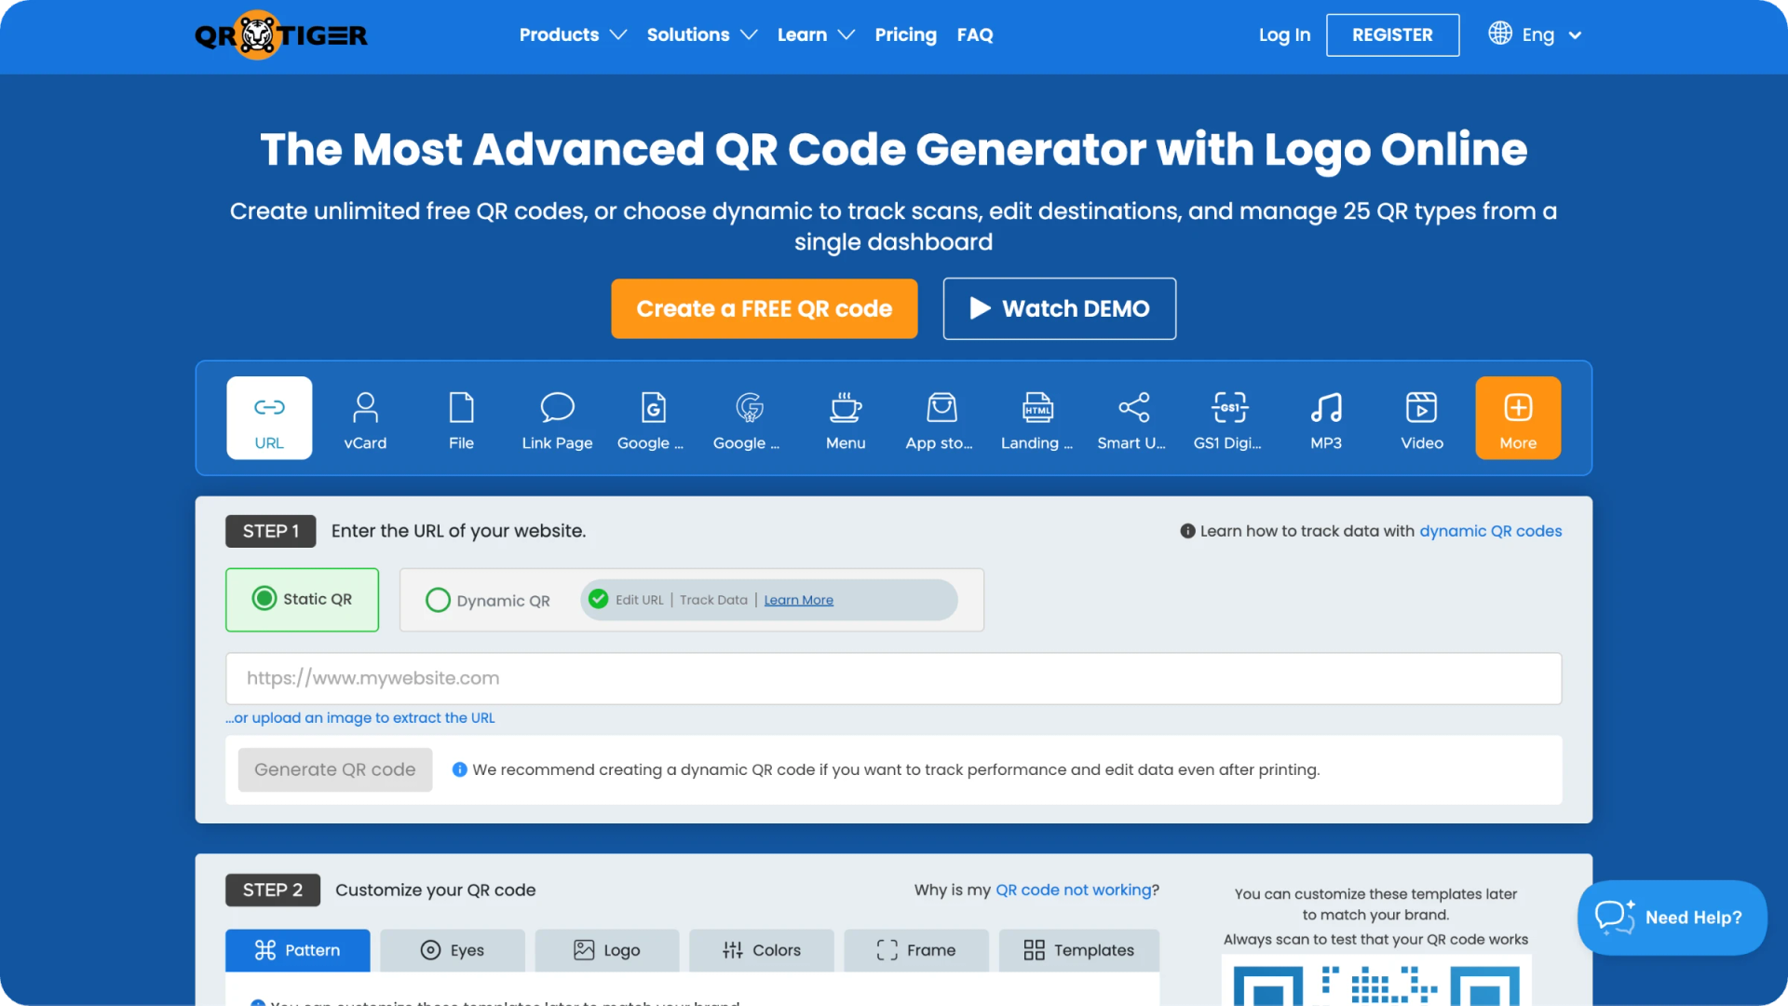Pick the Link Page QR type
Image resolution: width=1788 pixels, height=1006 pixels.
[x=557, y=418]
